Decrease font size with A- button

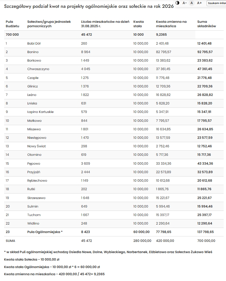184,3
